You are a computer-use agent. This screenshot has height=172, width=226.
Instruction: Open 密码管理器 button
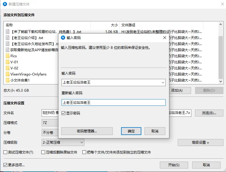[x=87, y=131]
